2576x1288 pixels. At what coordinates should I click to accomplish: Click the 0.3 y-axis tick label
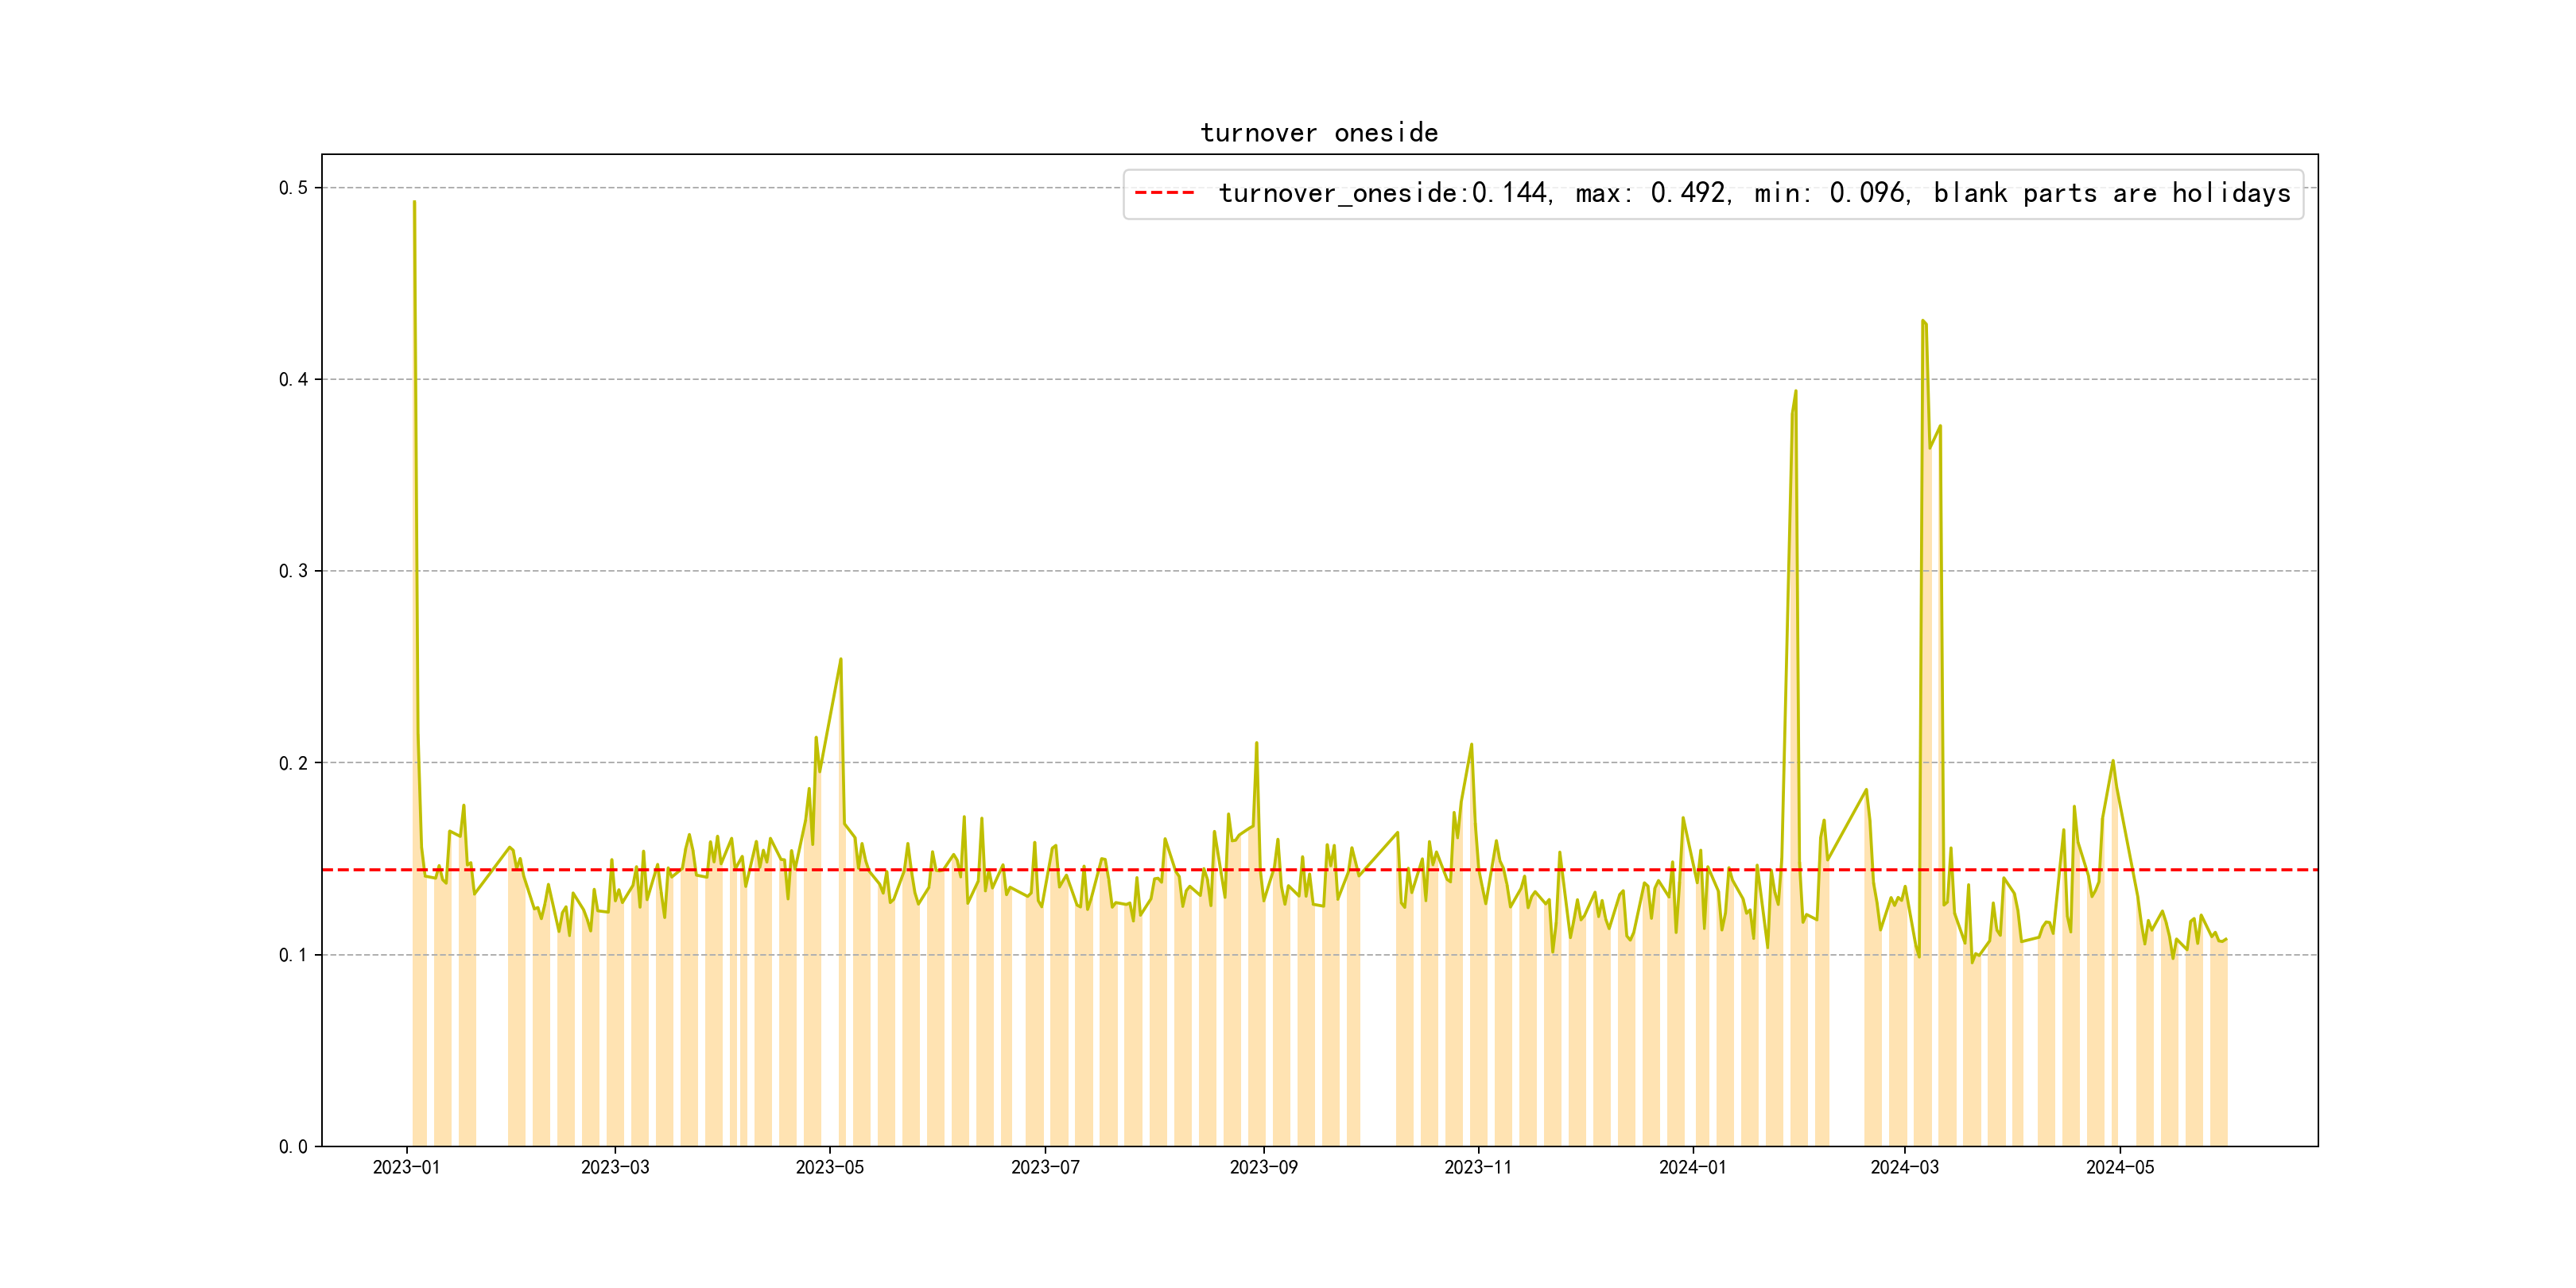point(293,571)
